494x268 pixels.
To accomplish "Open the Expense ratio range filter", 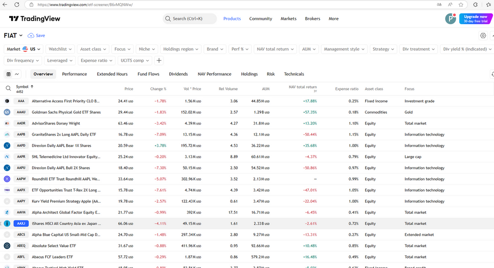I will pyautogui.click(x=96, y=61).
